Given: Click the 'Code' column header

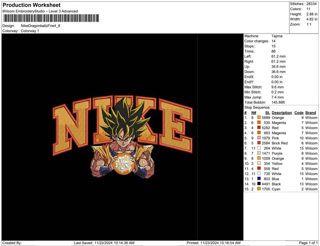Looking at the screenshot, I should (299, 112).
